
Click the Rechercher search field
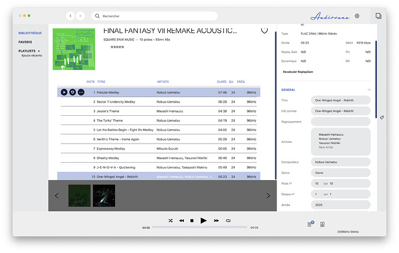(x=154, y=16)
